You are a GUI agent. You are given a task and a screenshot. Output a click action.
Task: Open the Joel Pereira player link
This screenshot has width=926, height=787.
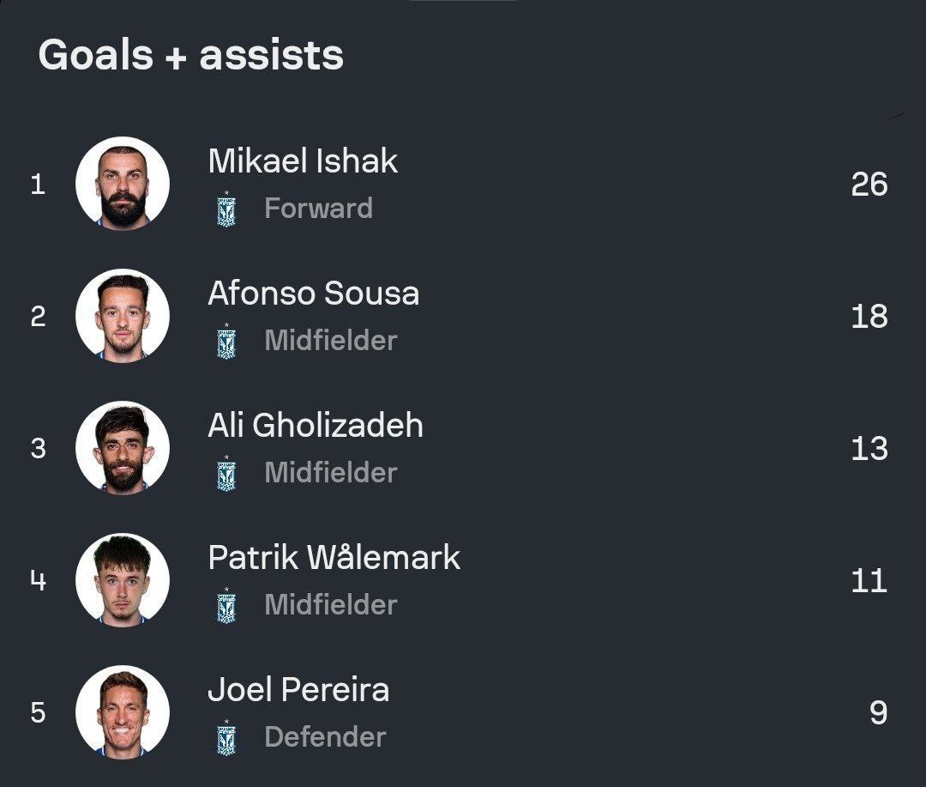298,690
